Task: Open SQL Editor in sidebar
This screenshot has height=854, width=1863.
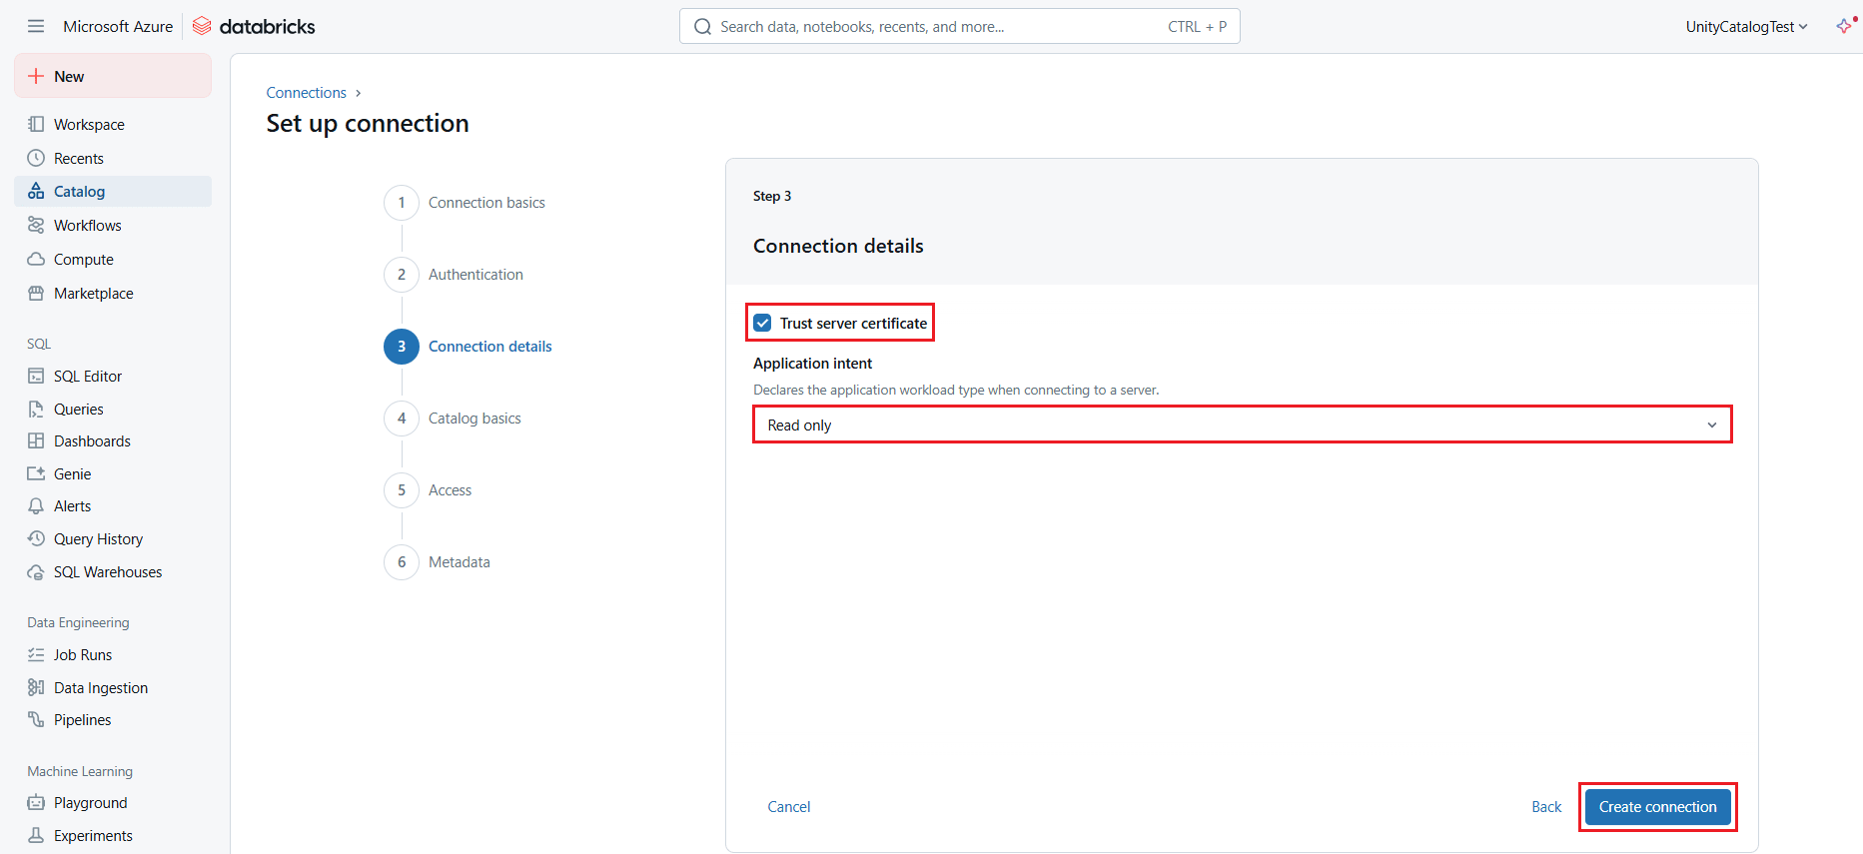Action: (x=87, y=377)
